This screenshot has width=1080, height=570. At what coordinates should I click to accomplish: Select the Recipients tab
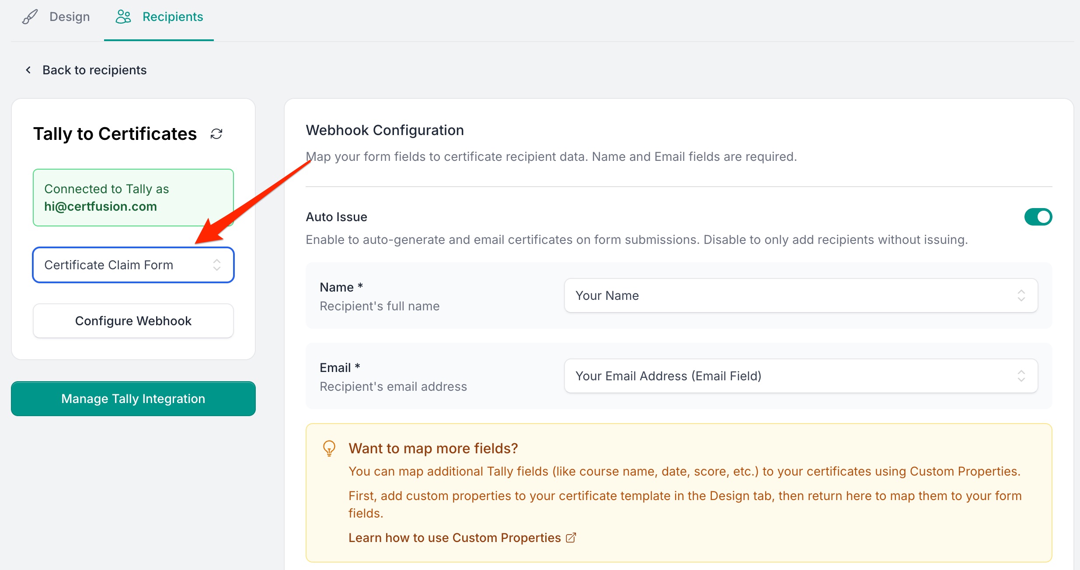tap(172, 17)
